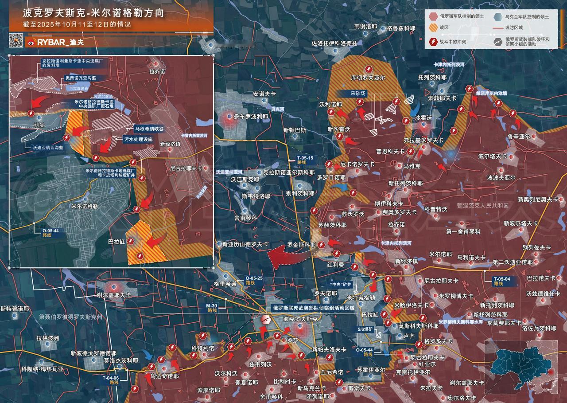
Task: Click the Ukraine overview mini-map
Action: click(521, 367)
